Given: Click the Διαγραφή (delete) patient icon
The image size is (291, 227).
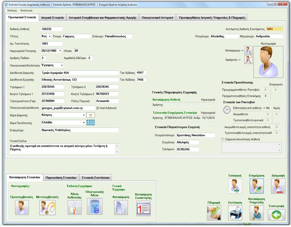Looking at the screenshot, I should (x=278, y=186).
